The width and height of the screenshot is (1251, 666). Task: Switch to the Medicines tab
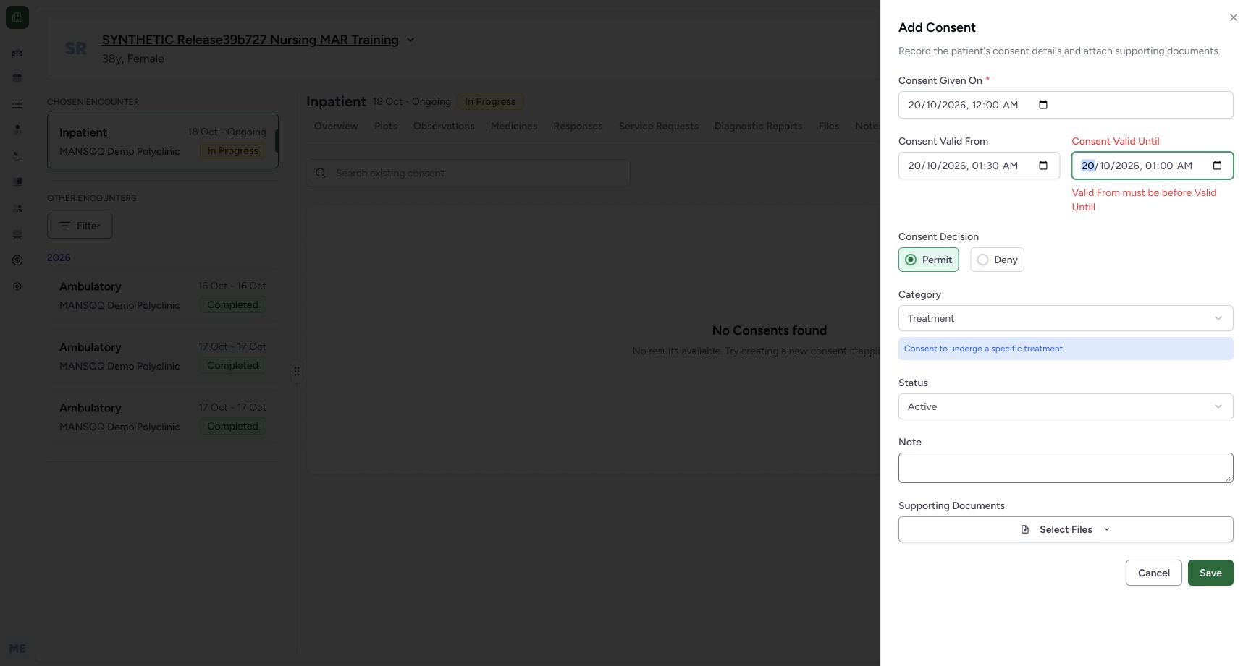[x=514, y=126]
